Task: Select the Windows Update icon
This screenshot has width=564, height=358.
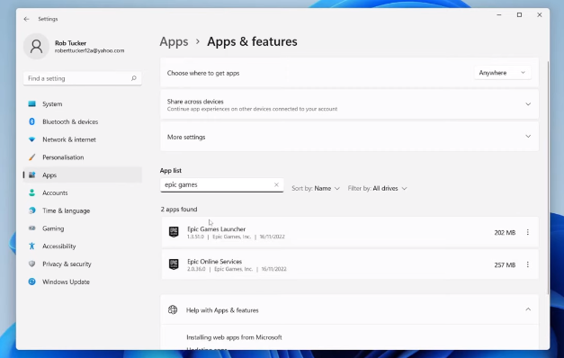Action: pyautogui.click(x=32, y=282)
